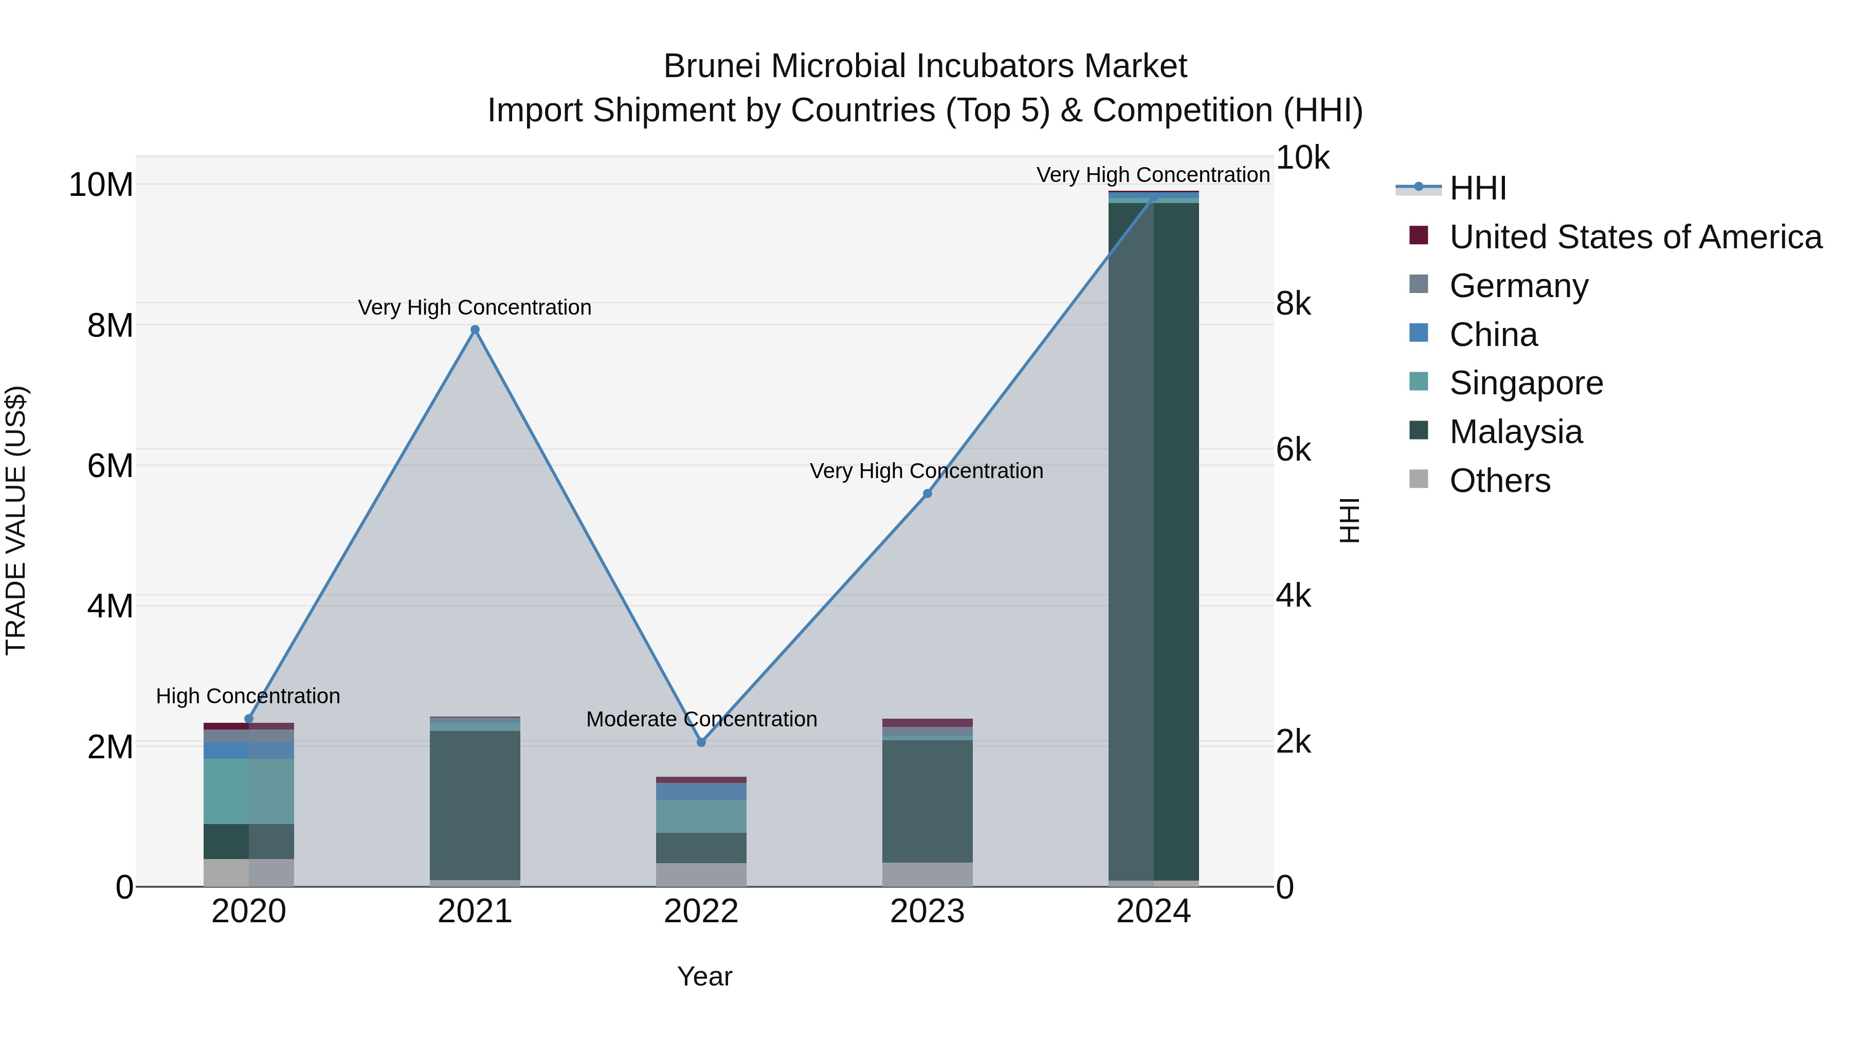This screenshot has width=1851, height=1041.
Task: Click the 'Year' x-axis title
Action: 704,977
